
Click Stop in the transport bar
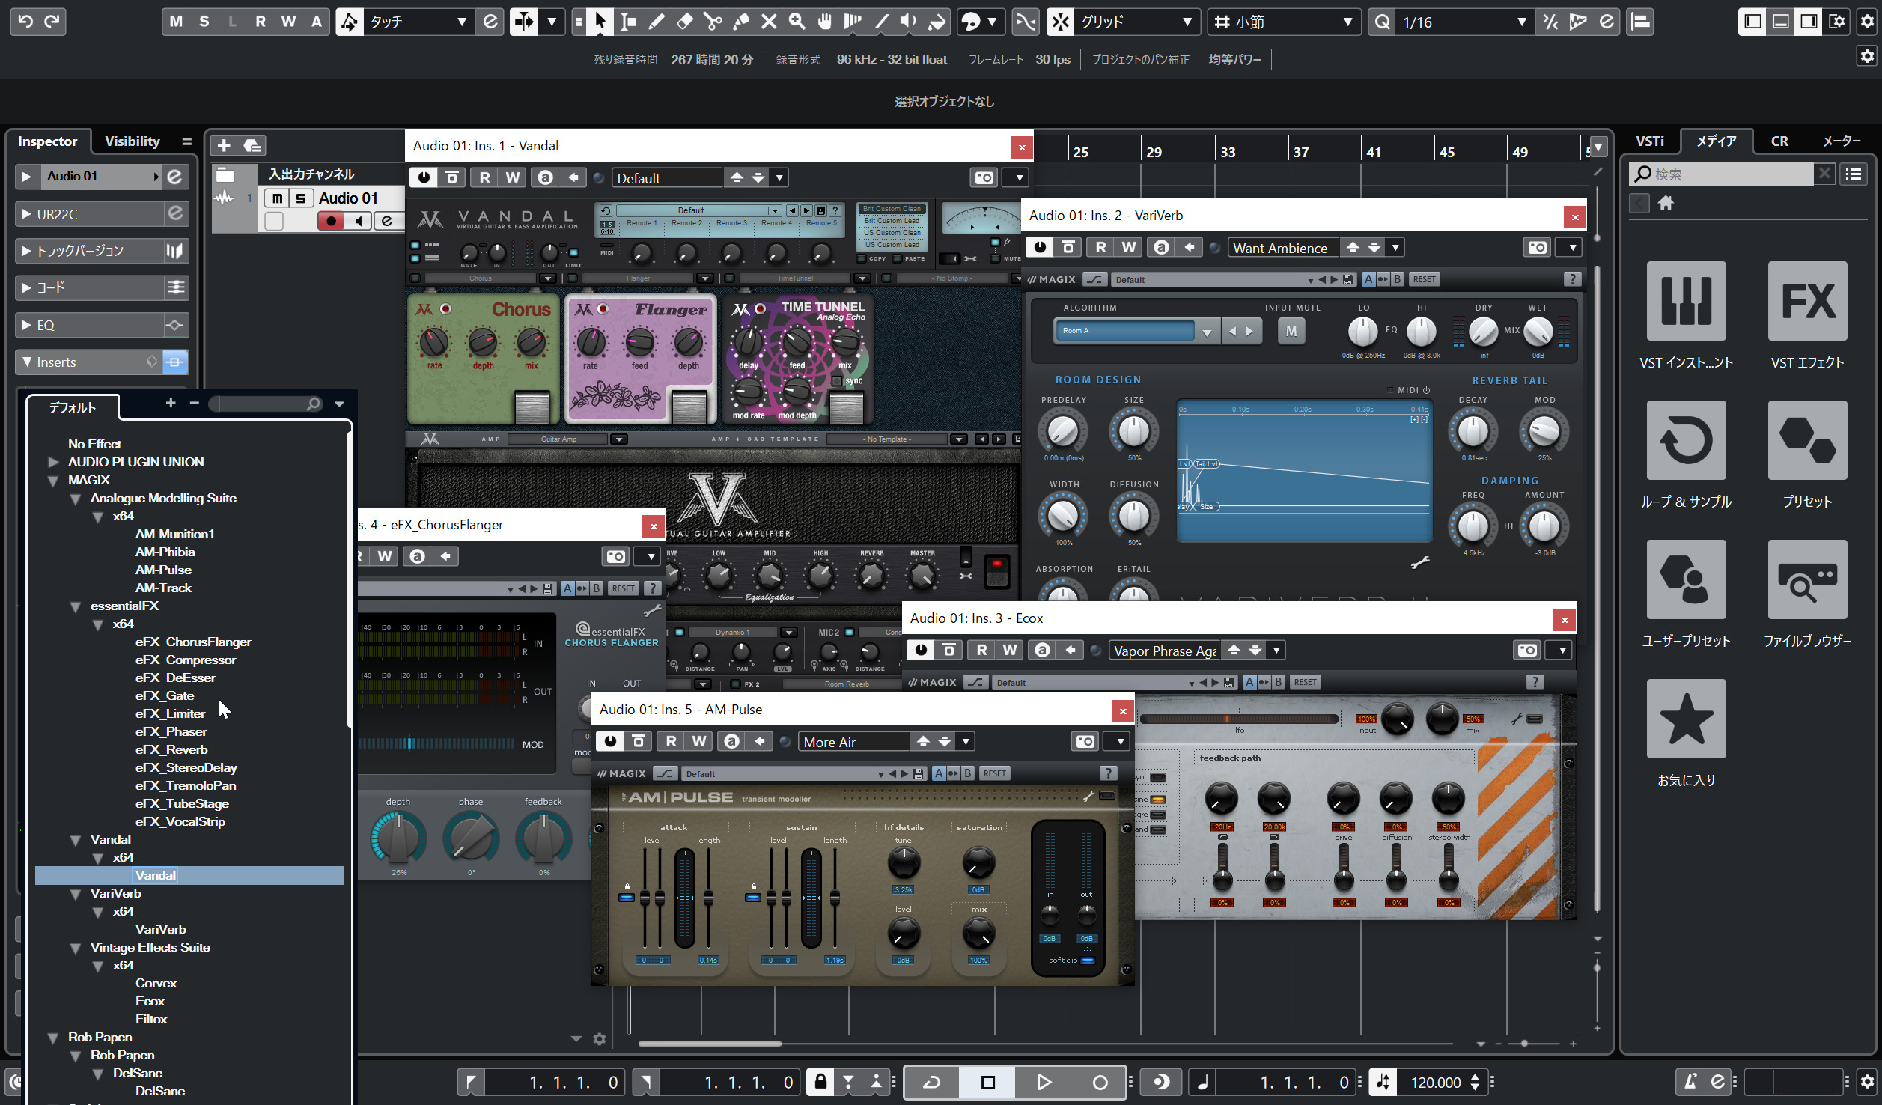pyautogui.click(x=987, y=1082)
